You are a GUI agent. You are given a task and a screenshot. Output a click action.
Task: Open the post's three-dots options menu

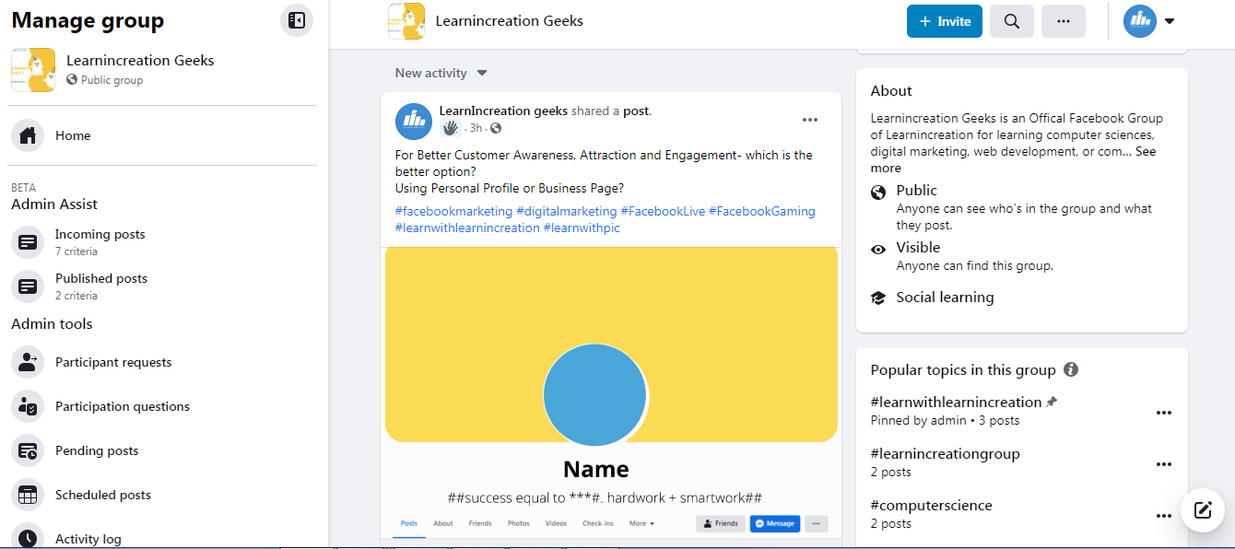click(x=809, y=120)
